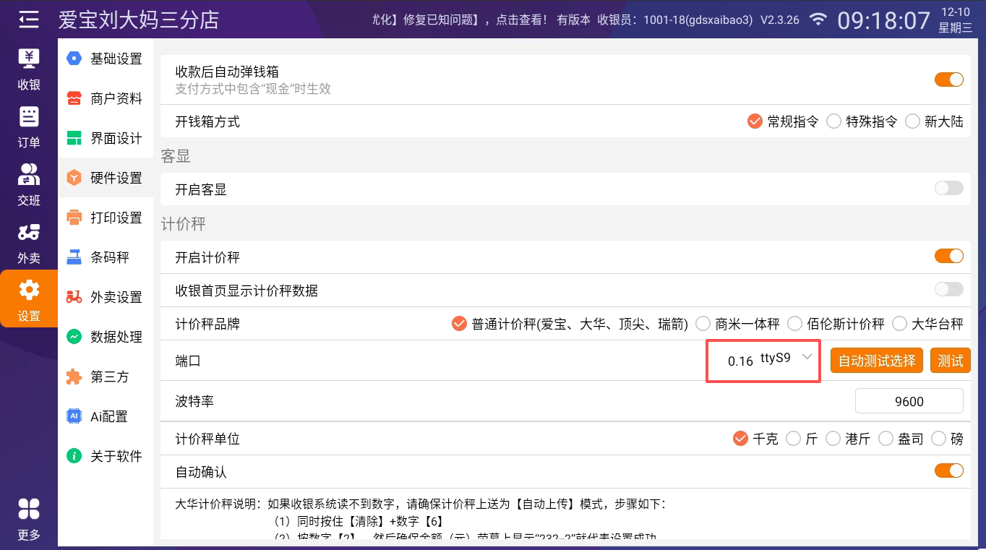
Task: Select 特殊指令 cash drawer option
Action: tap(834, 121)
